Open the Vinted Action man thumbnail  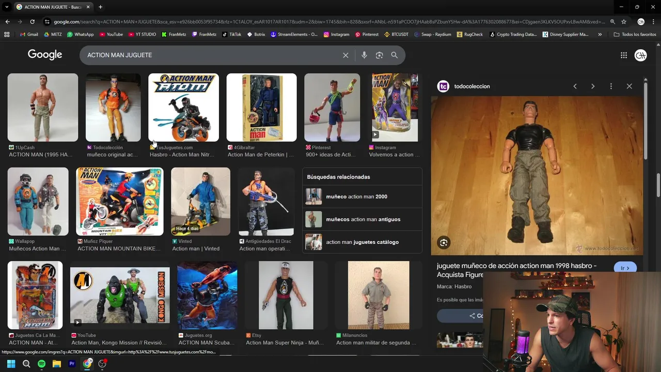coord(200,202)
